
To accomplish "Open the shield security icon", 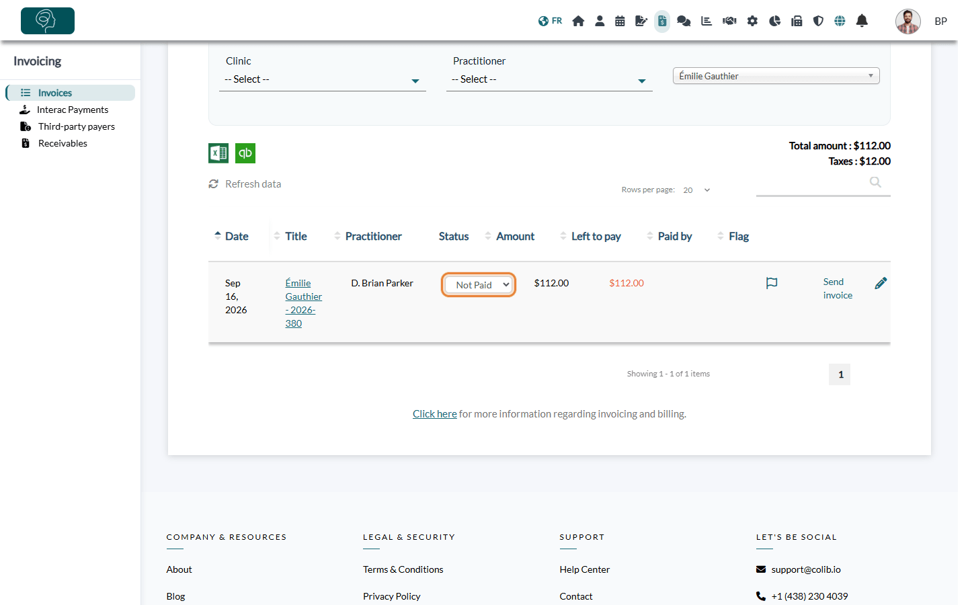I will [x=818, y=21].
